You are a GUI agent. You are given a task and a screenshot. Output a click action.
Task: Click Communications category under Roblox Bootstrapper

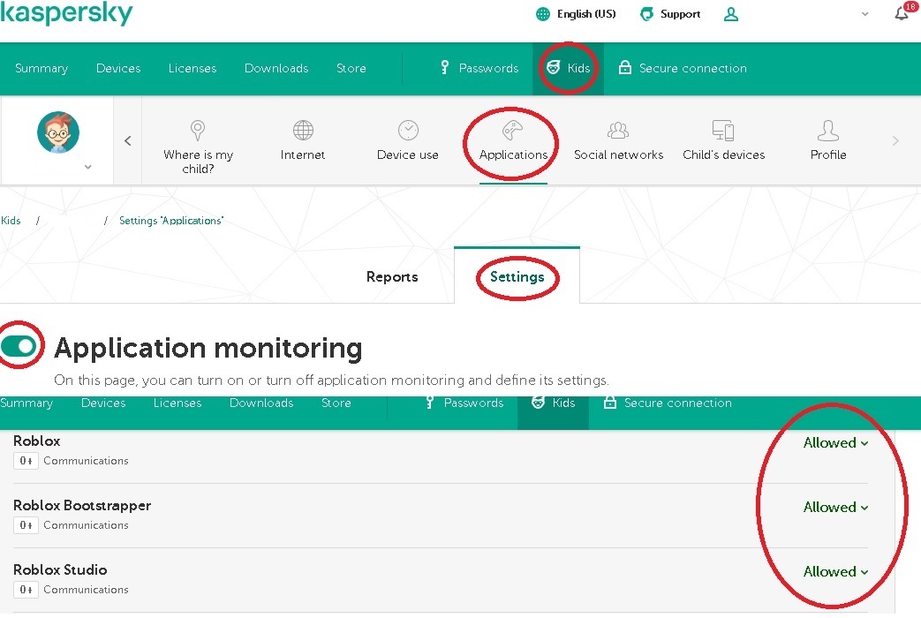[x=86, y=525]
